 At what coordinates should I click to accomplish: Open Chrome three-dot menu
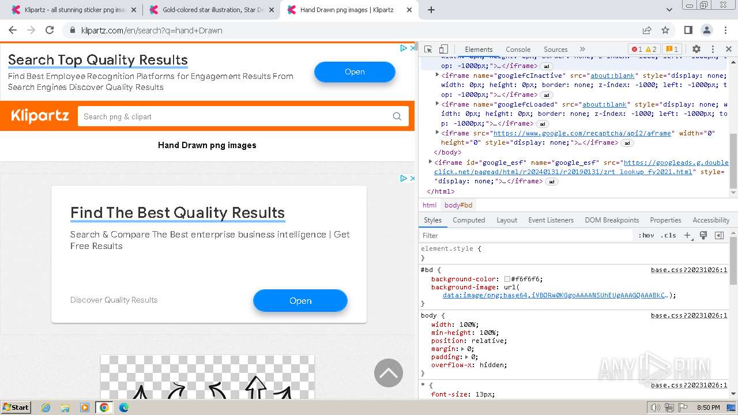coord(725,30)
